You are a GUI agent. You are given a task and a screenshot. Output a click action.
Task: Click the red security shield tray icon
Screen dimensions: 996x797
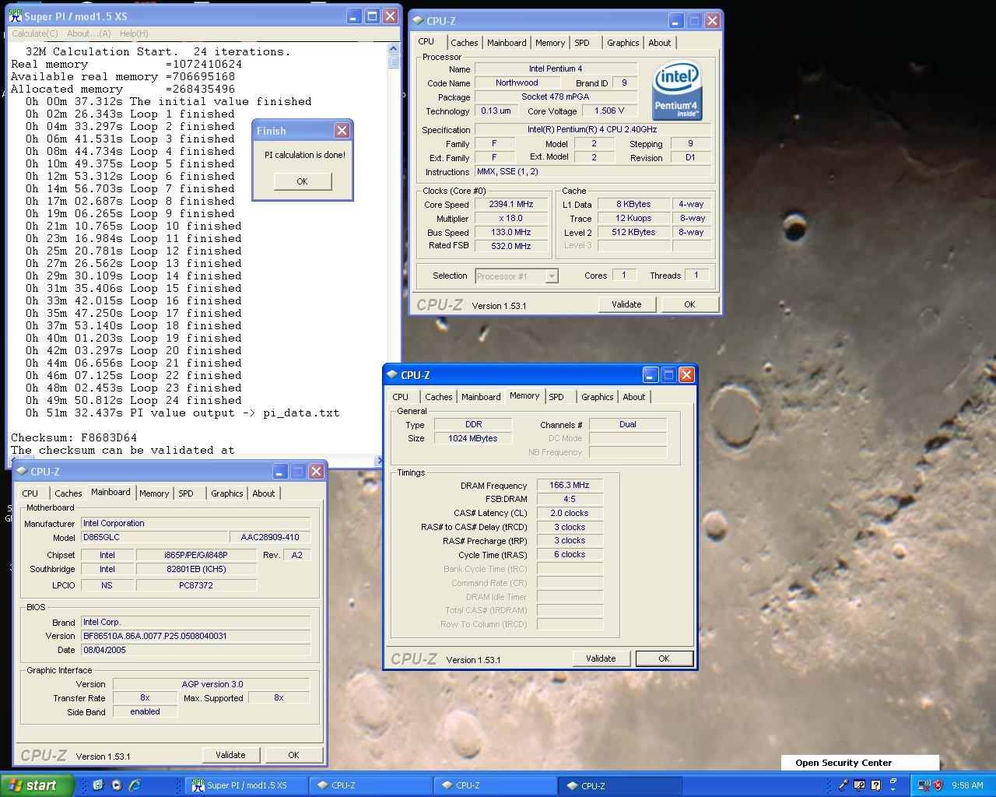[938, 785]
